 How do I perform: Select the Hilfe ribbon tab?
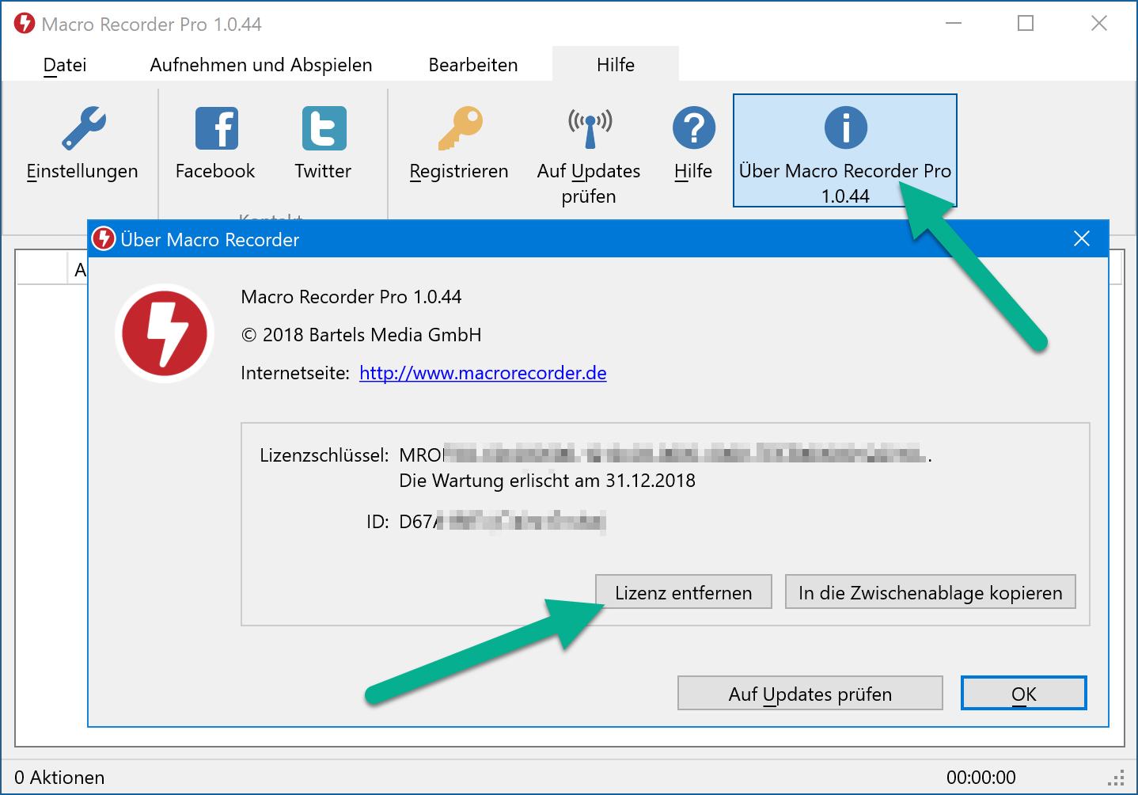616,65
